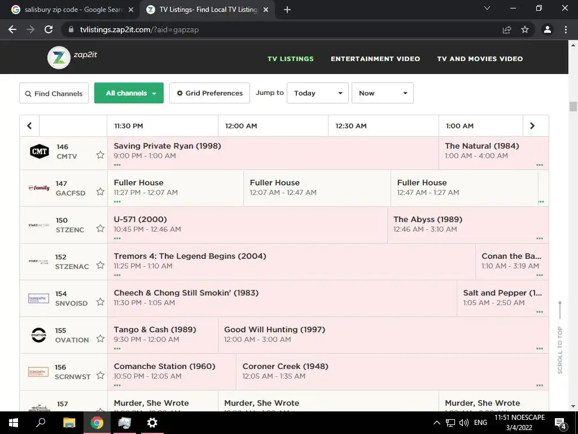Open Grid Preferences
Image resolution: width=578 pixels, height=434 pixels.
[210, 93]
